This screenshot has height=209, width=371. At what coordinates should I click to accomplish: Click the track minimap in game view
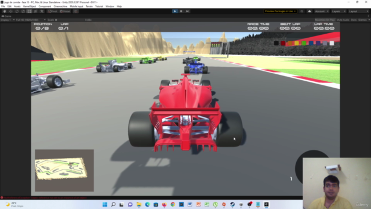[x=64, y=170]
